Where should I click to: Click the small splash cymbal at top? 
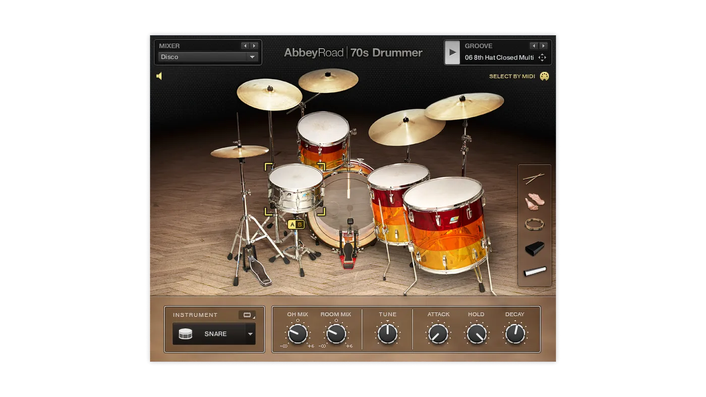328,80
